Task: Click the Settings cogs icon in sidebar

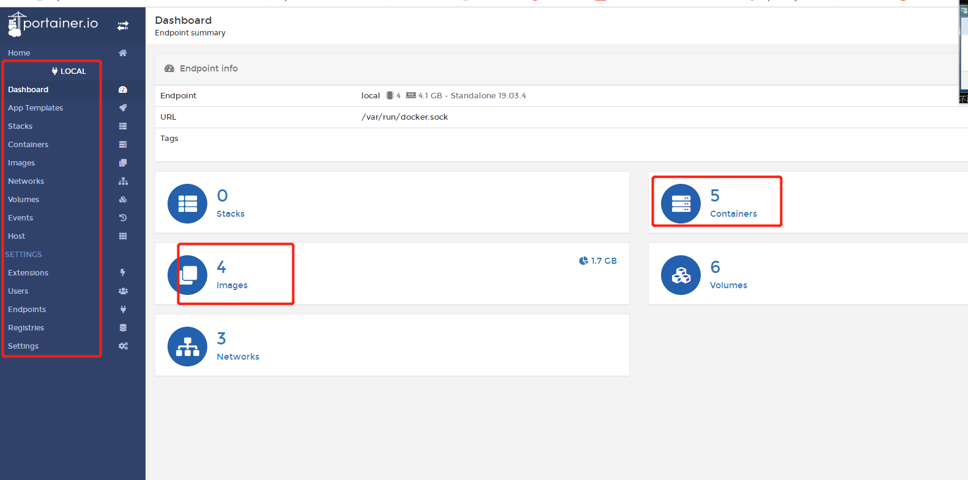Action: (123, 346)
